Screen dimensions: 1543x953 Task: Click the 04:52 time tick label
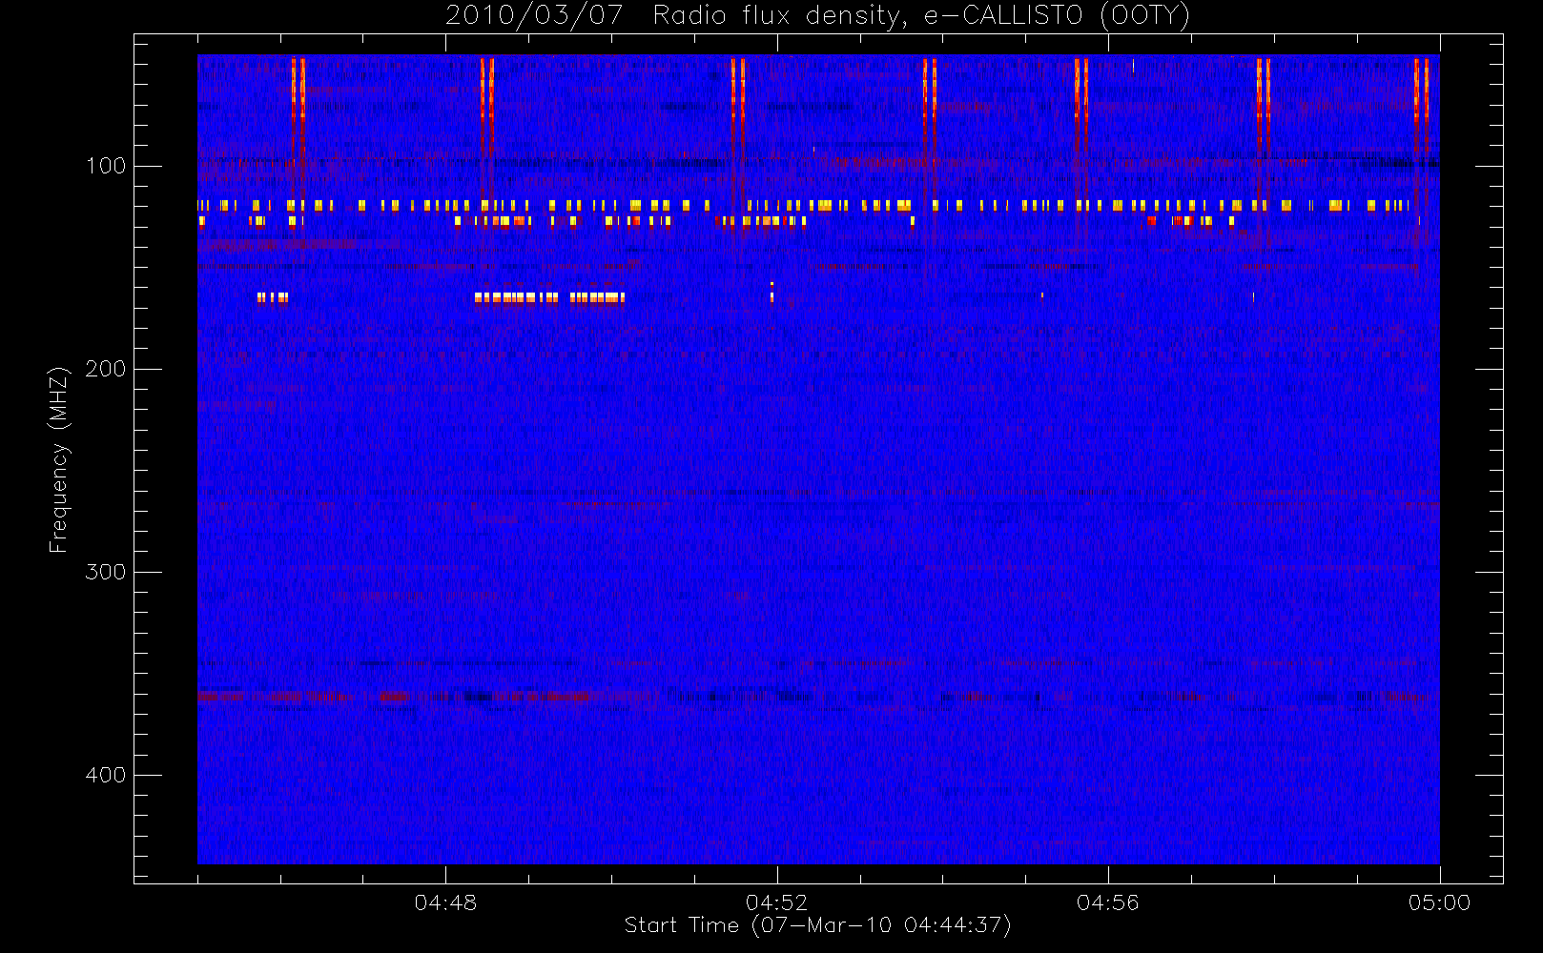[x=776, y=902]
